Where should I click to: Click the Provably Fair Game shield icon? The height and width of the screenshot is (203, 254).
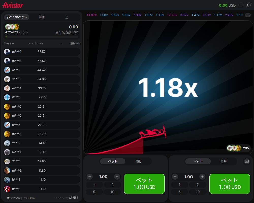[x=8, y=198]
